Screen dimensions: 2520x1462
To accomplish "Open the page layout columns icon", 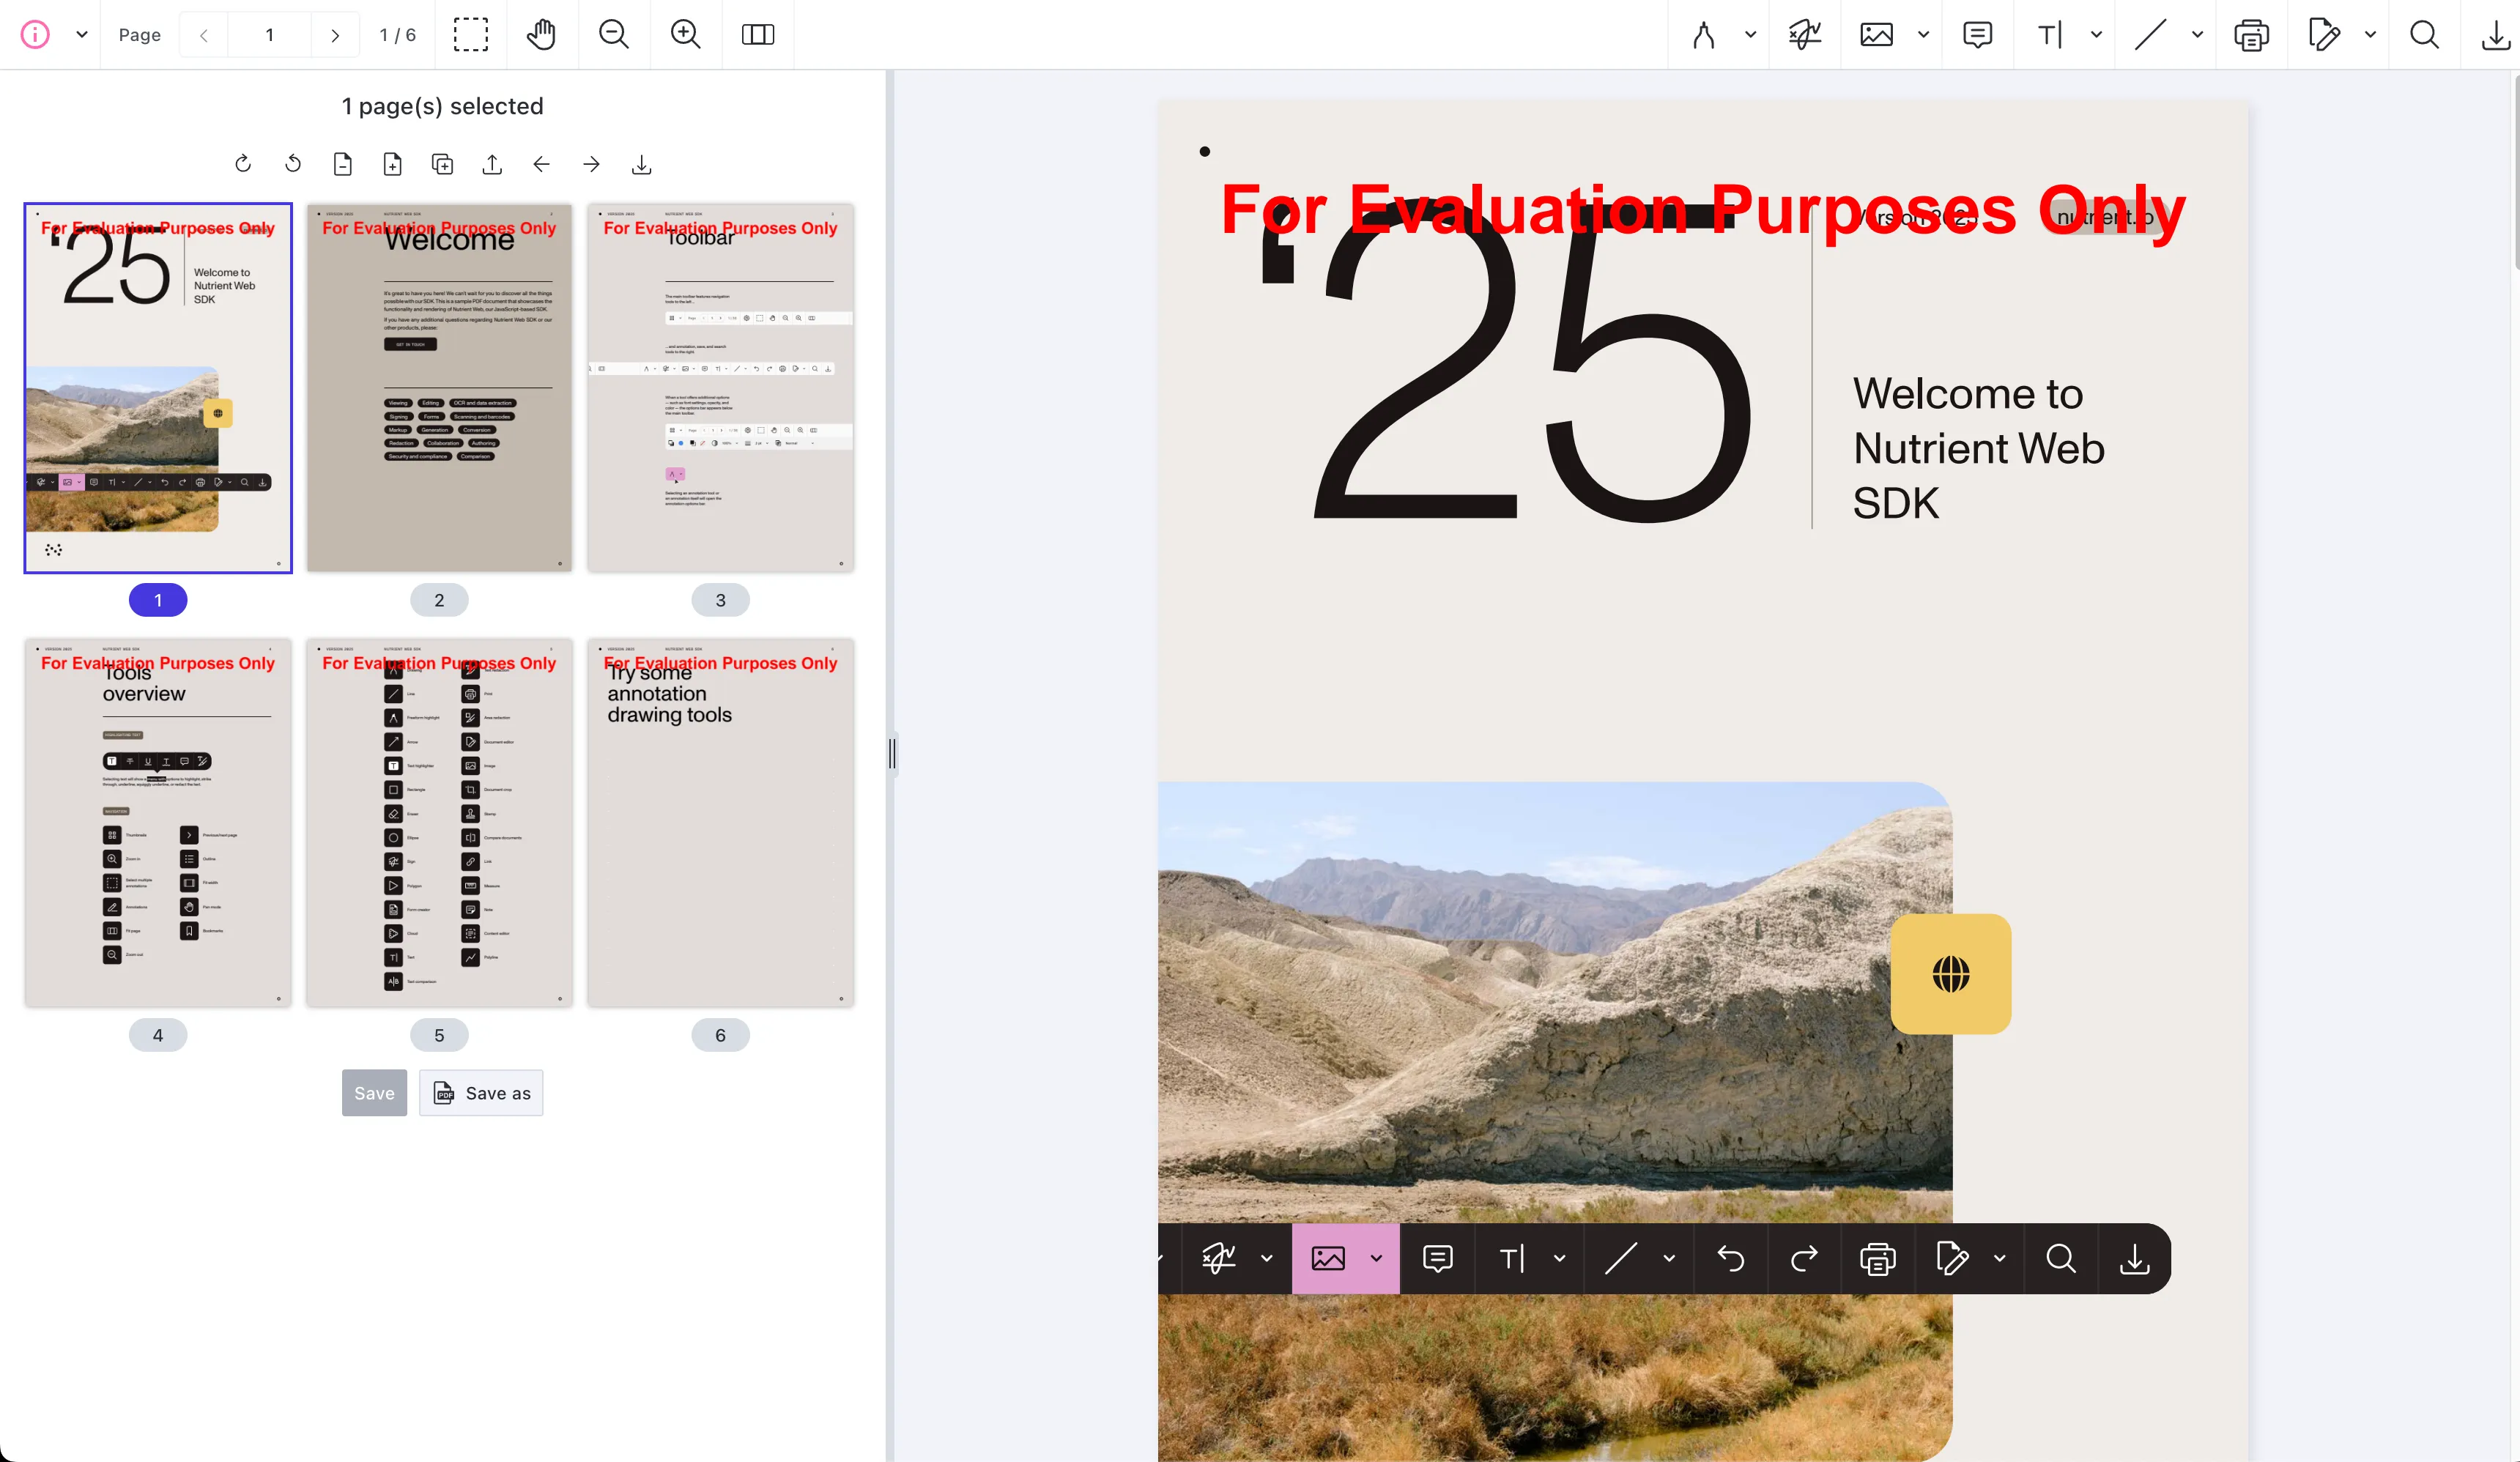I will (758, 35).
